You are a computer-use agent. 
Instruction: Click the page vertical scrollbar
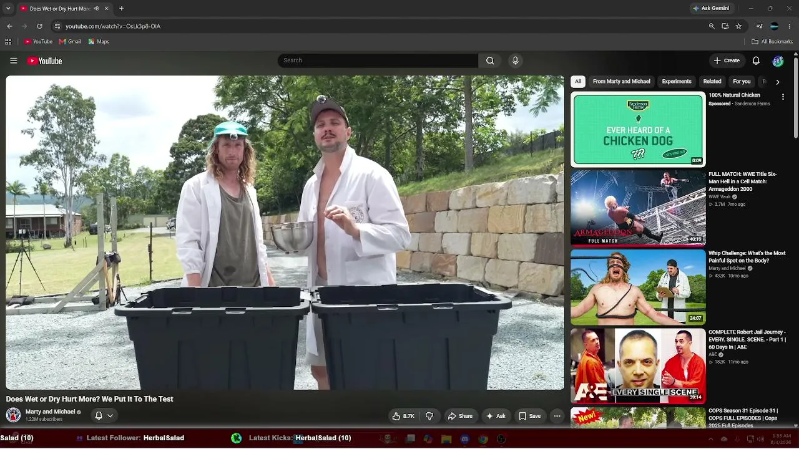coord(796,97)
